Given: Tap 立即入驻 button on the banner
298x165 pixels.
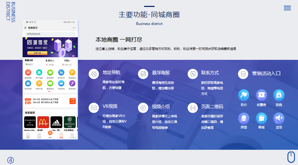Looking at the screenshot, I should tap(37, 53).
